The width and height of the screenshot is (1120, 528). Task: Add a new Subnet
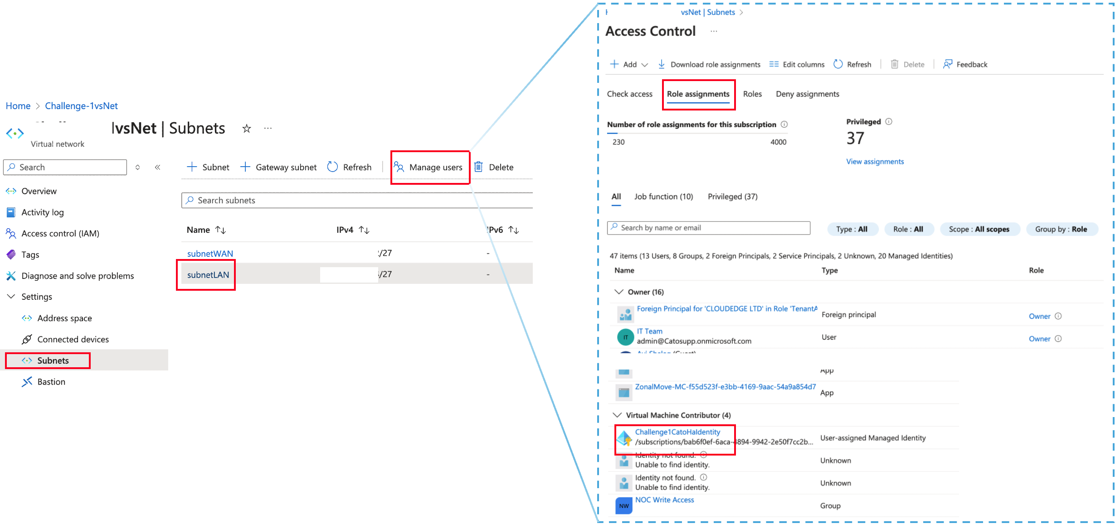[208, 167]
